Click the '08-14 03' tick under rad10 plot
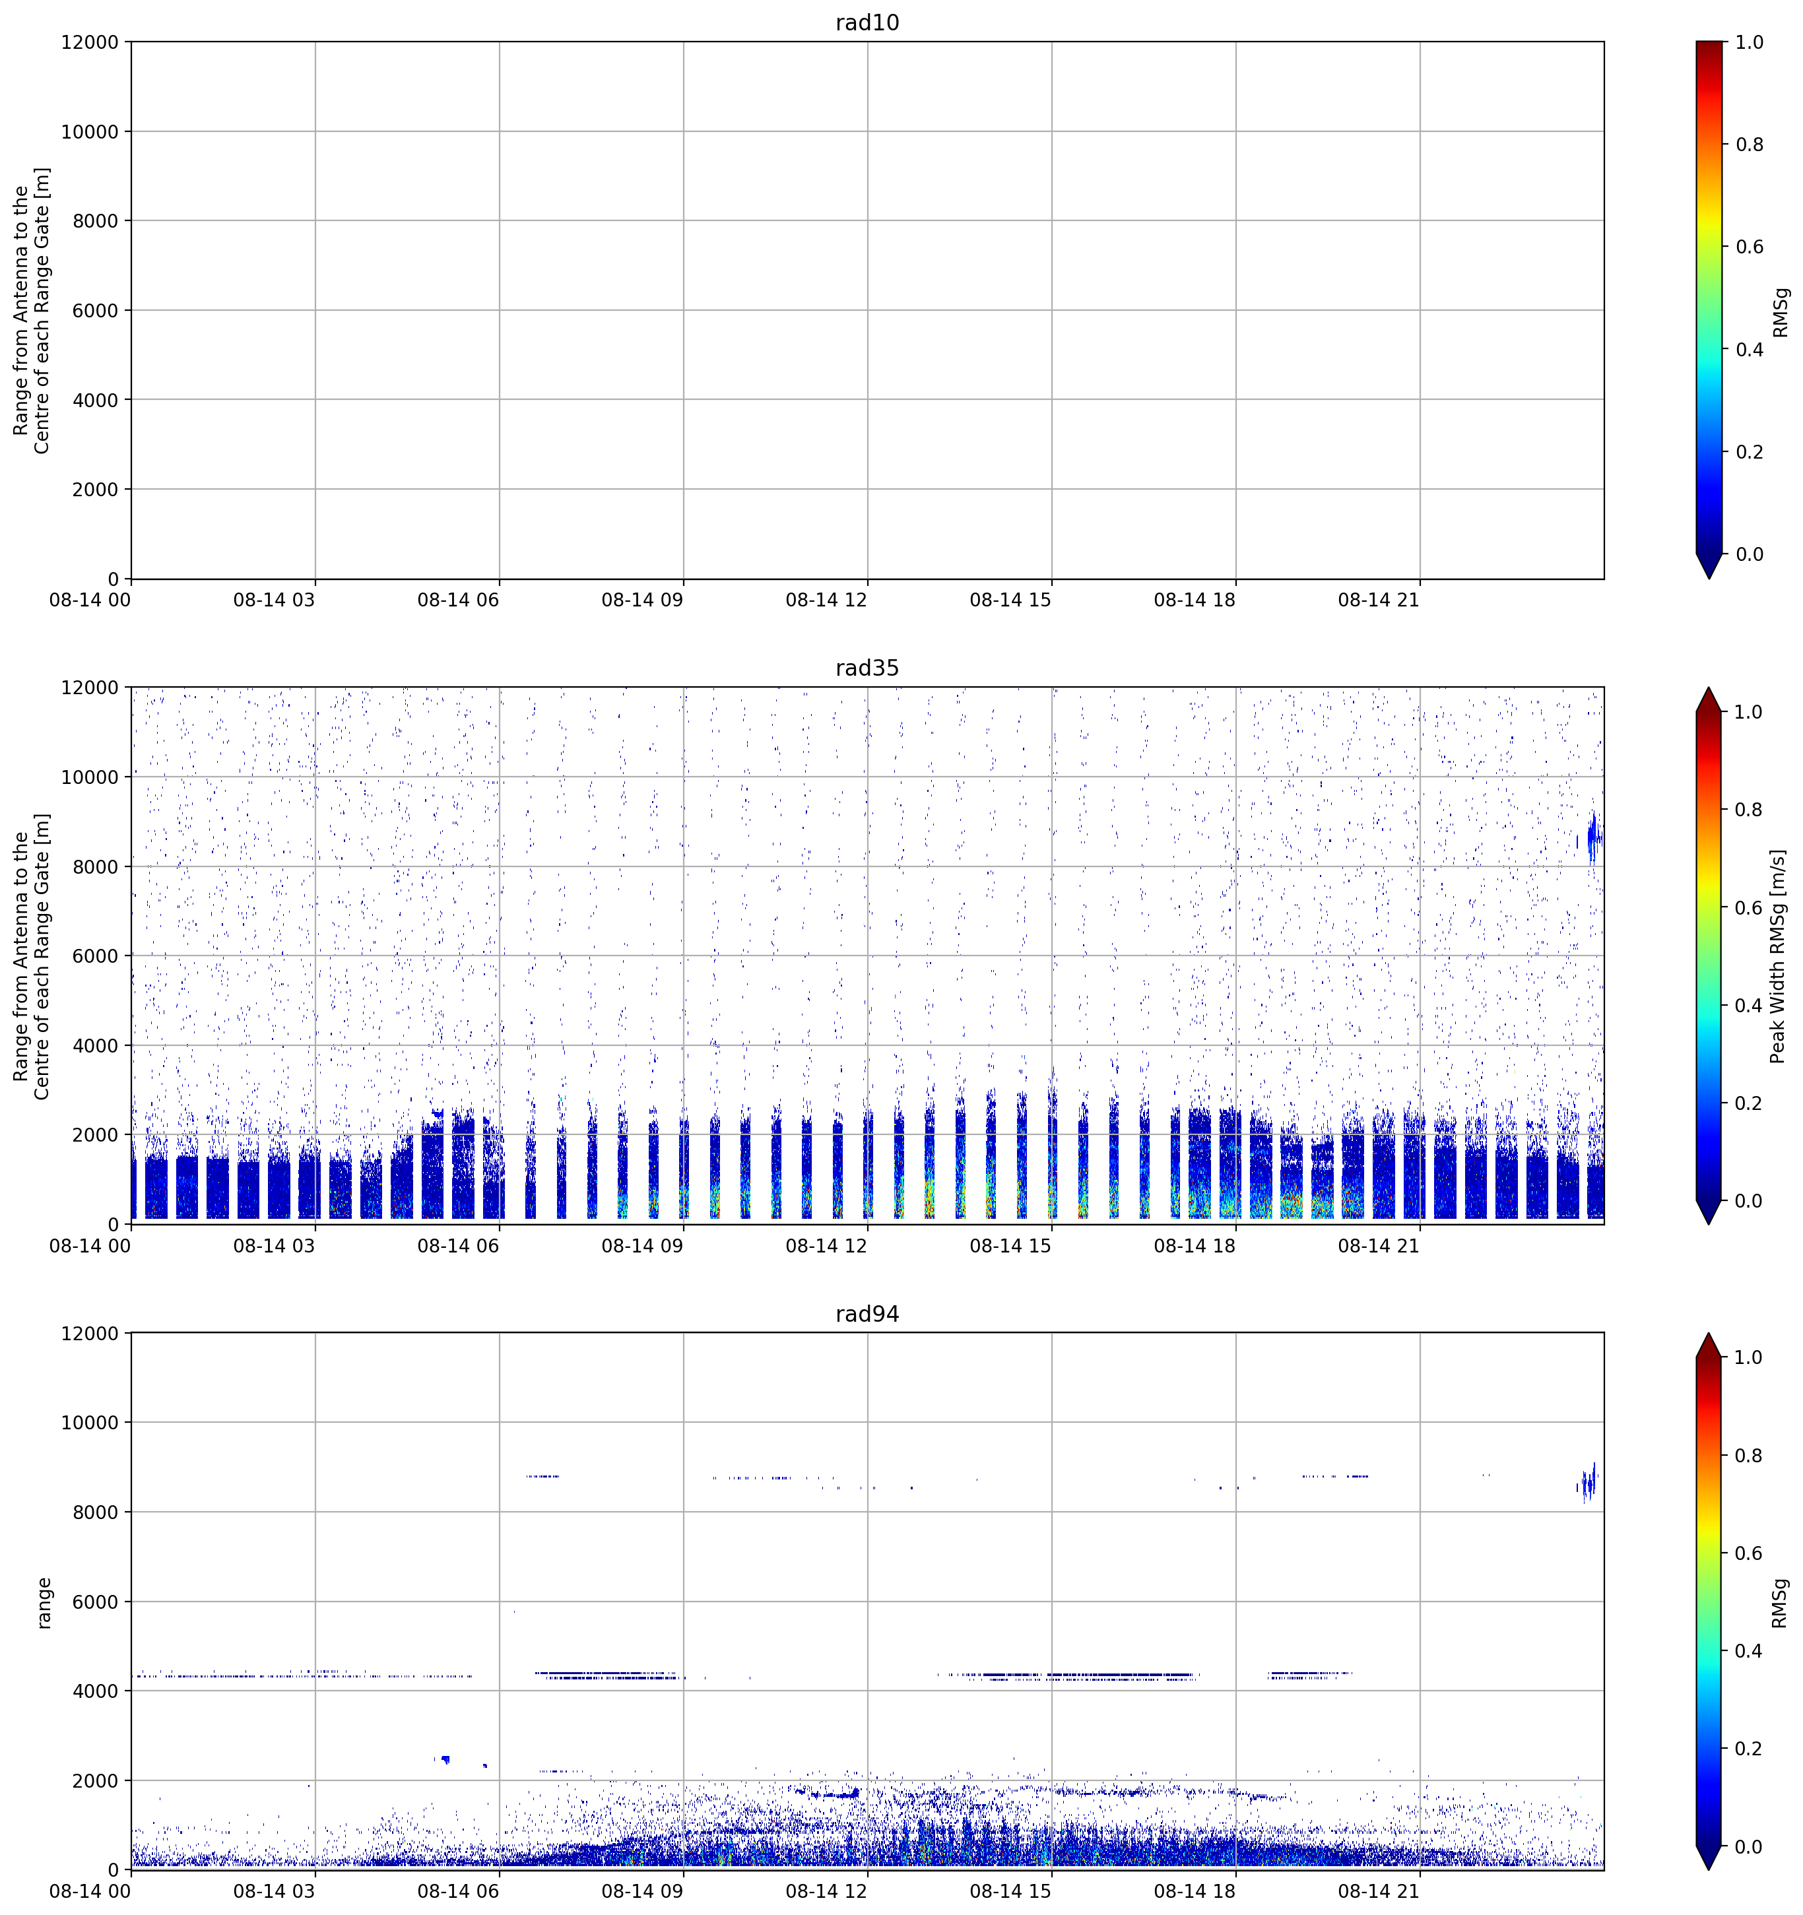This screenshot has height=1915, width=1803. point(275,600)
